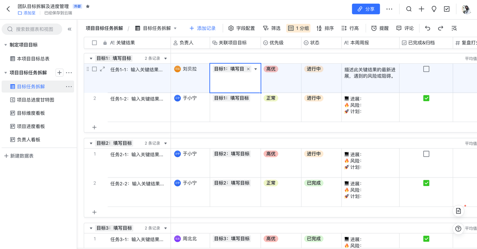Click the back arrow icon
477x249 pixels.
point(8,9)
